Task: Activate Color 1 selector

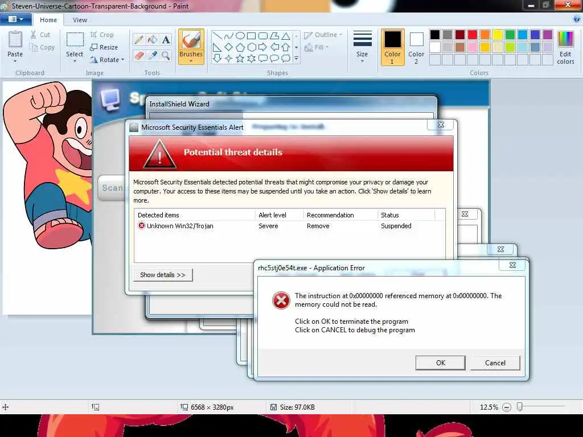Action: point(392,47)
